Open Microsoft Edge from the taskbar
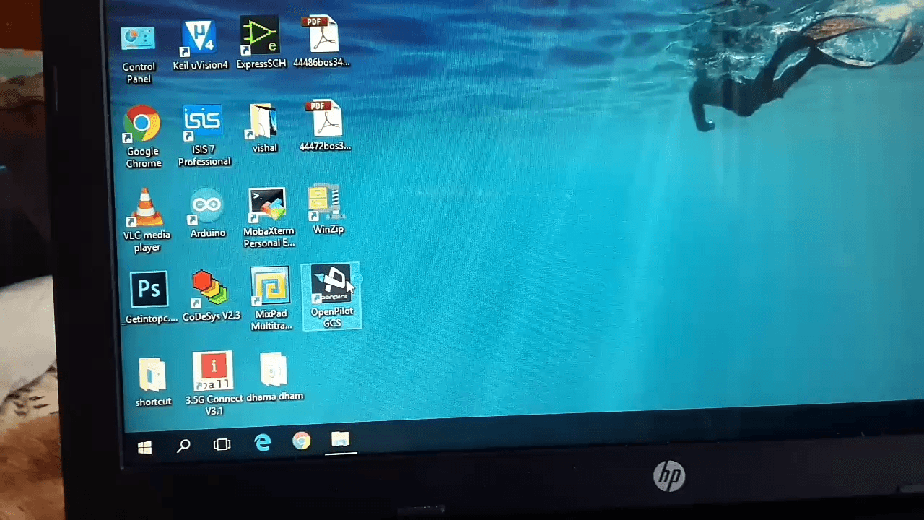This screenshot has width=924, height=520. (263, 443)
